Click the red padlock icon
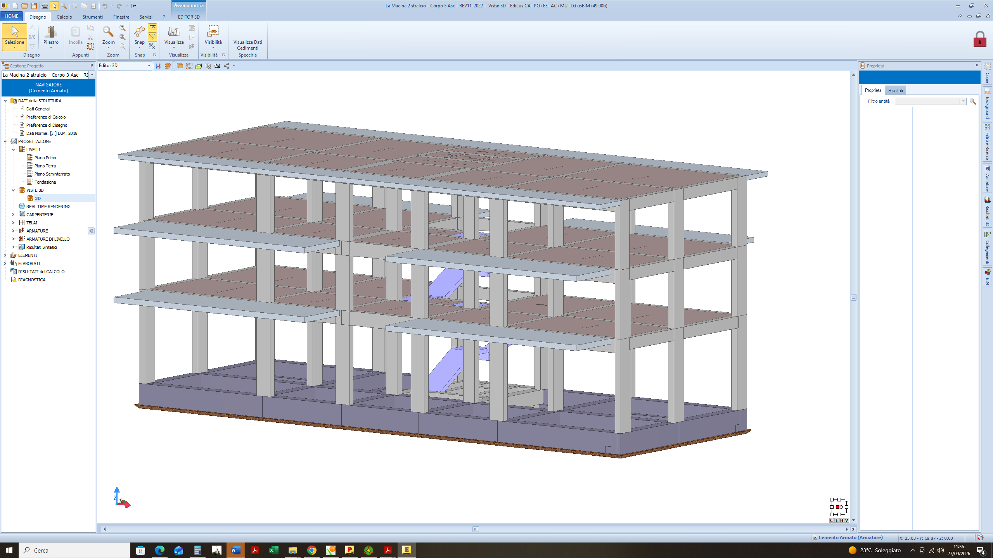The width and height of the screenshot is (993, 558). point(979,39)
